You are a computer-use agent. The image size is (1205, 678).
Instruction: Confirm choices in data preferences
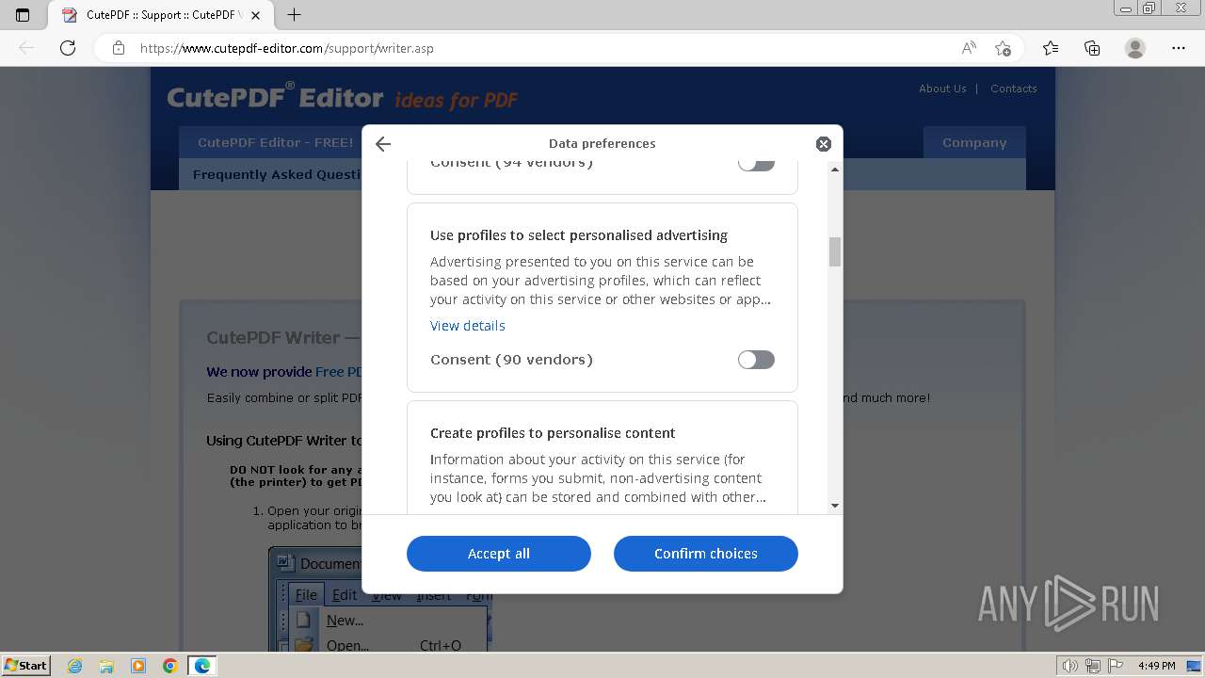pyautogui.click(x=706, y=554)
